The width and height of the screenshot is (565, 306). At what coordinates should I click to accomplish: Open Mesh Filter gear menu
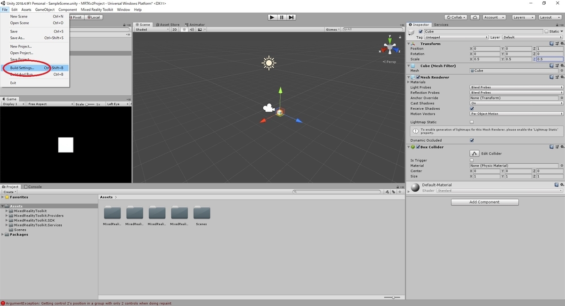(x=561, y=66)
